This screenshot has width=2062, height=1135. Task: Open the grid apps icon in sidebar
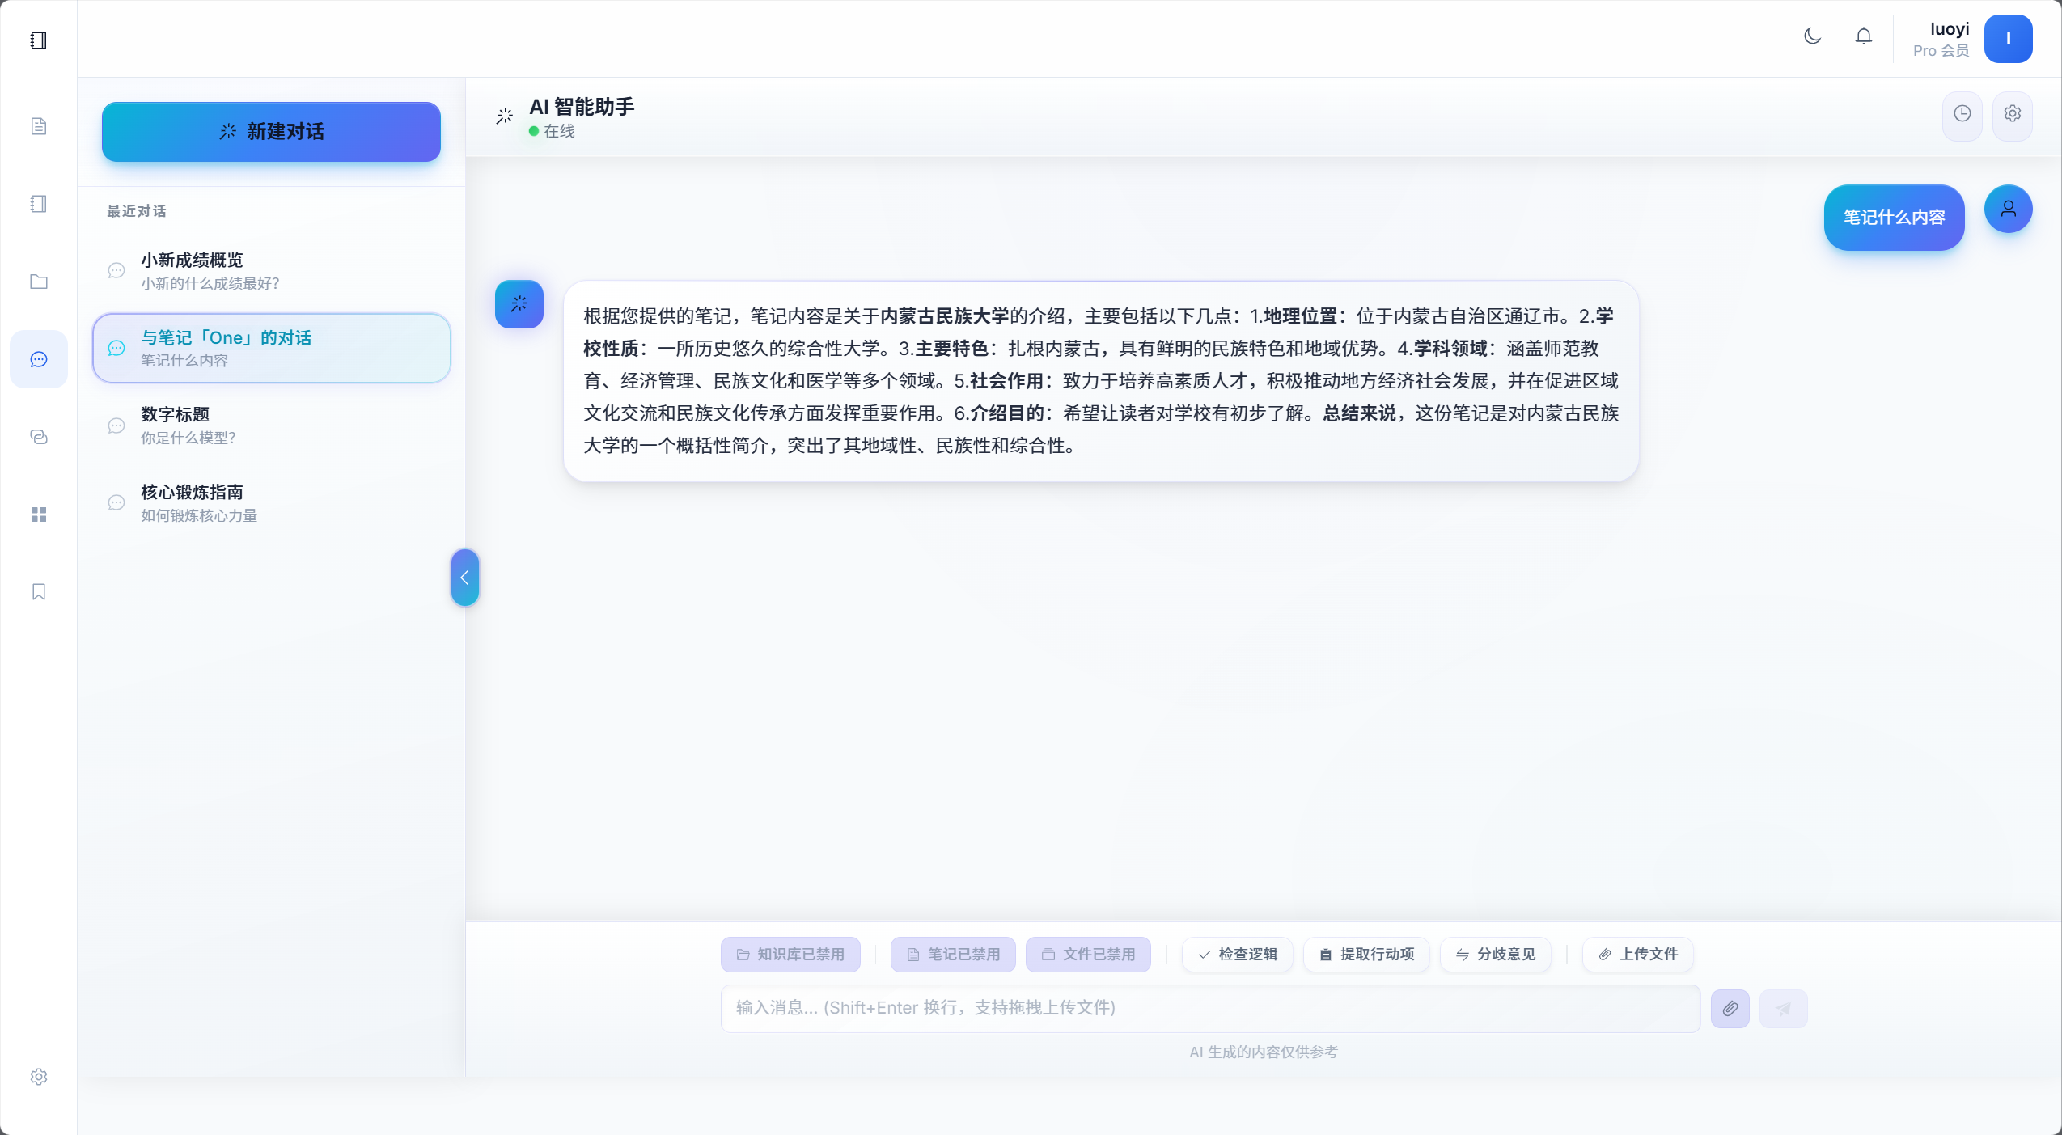tap(38, 515)
